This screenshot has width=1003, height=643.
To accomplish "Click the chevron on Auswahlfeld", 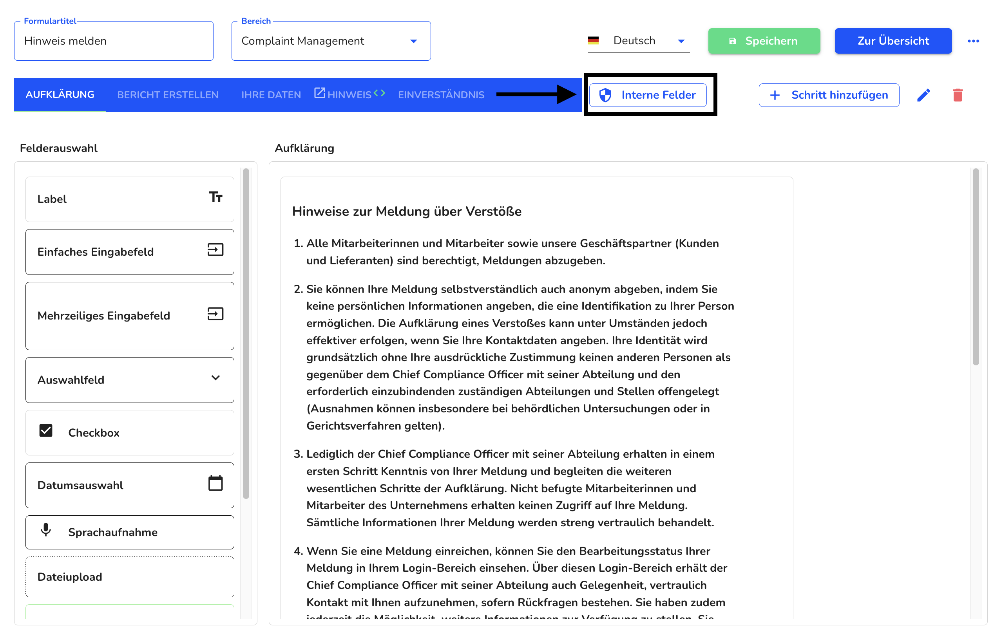I will click(215, 378).
